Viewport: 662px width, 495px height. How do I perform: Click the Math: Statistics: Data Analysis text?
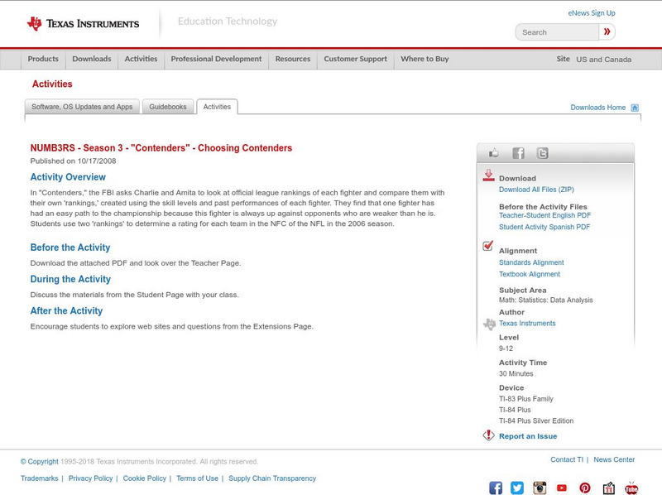(546, 300)
